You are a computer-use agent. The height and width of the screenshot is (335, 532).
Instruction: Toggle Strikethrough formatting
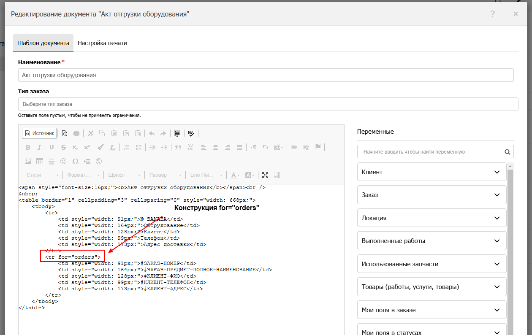pyautogui.click(x=63, y=147)
